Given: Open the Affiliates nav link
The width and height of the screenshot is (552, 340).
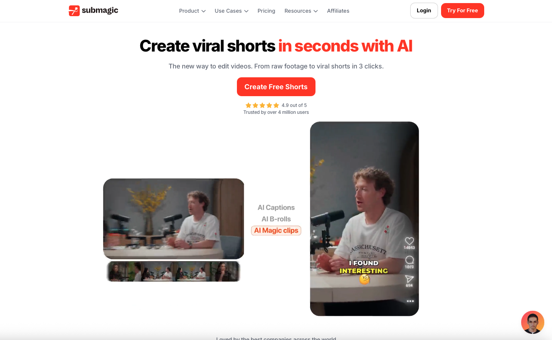Looking at the screenshot, I should click(338, 11).
